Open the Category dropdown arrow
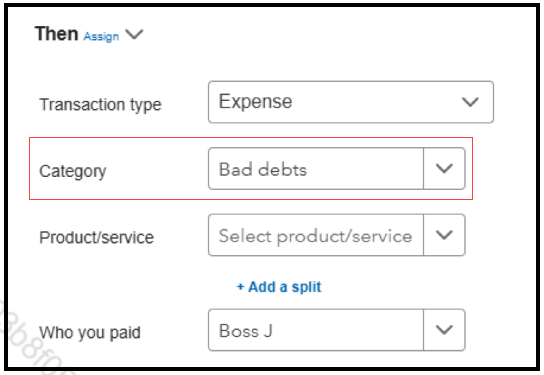This screenshot has width=544, height=375. [x=444, y=169]
